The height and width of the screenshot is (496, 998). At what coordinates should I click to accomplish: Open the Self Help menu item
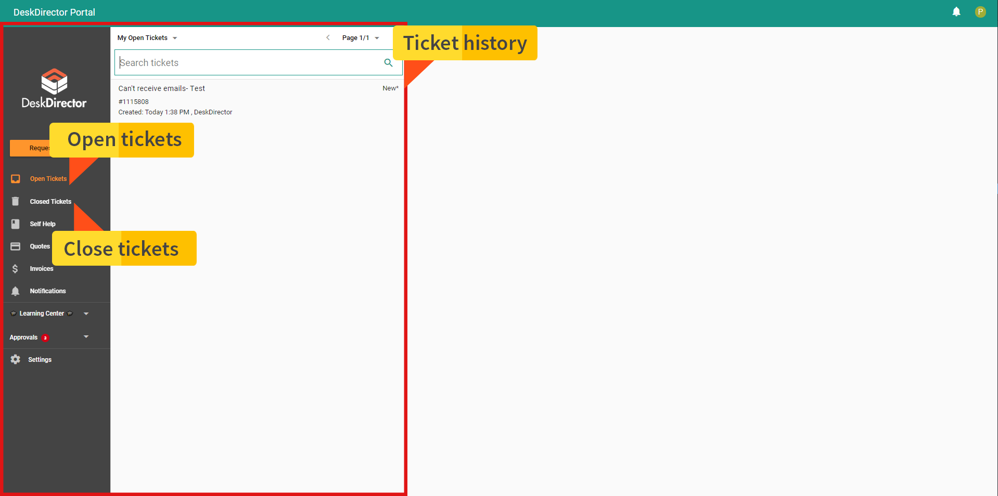coord(43,224)
